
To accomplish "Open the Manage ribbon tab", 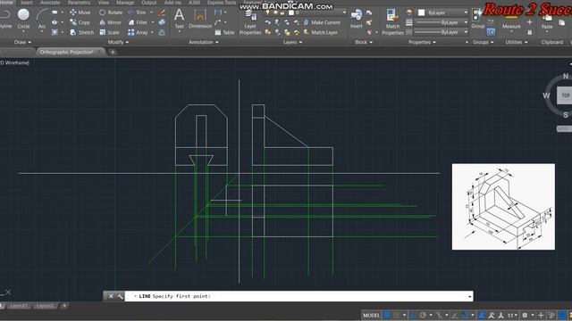I will point(125,3).
